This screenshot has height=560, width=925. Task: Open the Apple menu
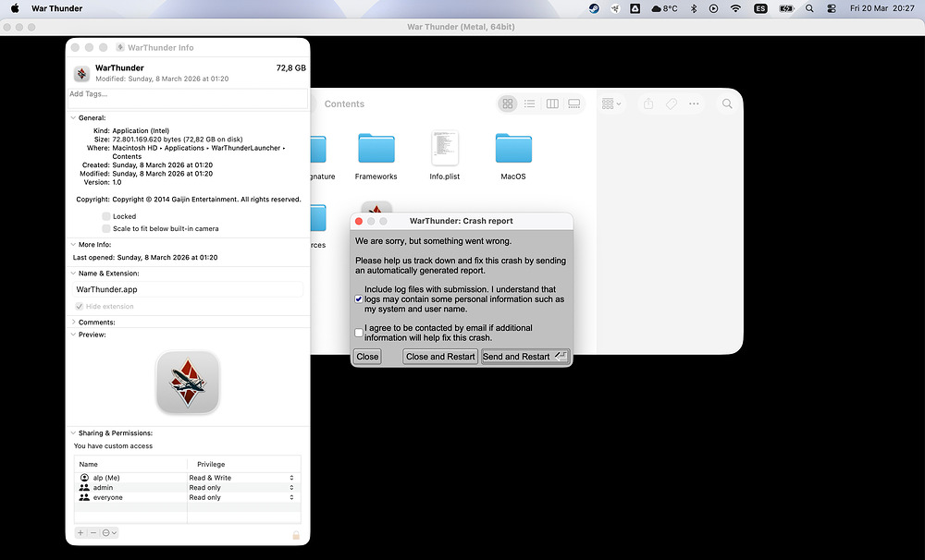click(x=15, y=8)
